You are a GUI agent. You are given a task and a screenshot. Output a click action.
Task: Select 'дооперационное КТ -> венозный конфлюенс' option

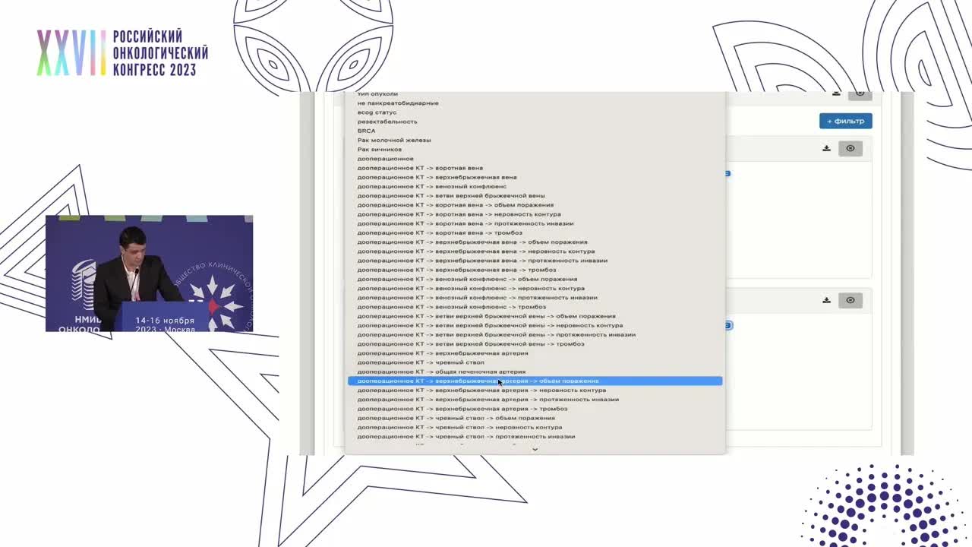point(431,186)
